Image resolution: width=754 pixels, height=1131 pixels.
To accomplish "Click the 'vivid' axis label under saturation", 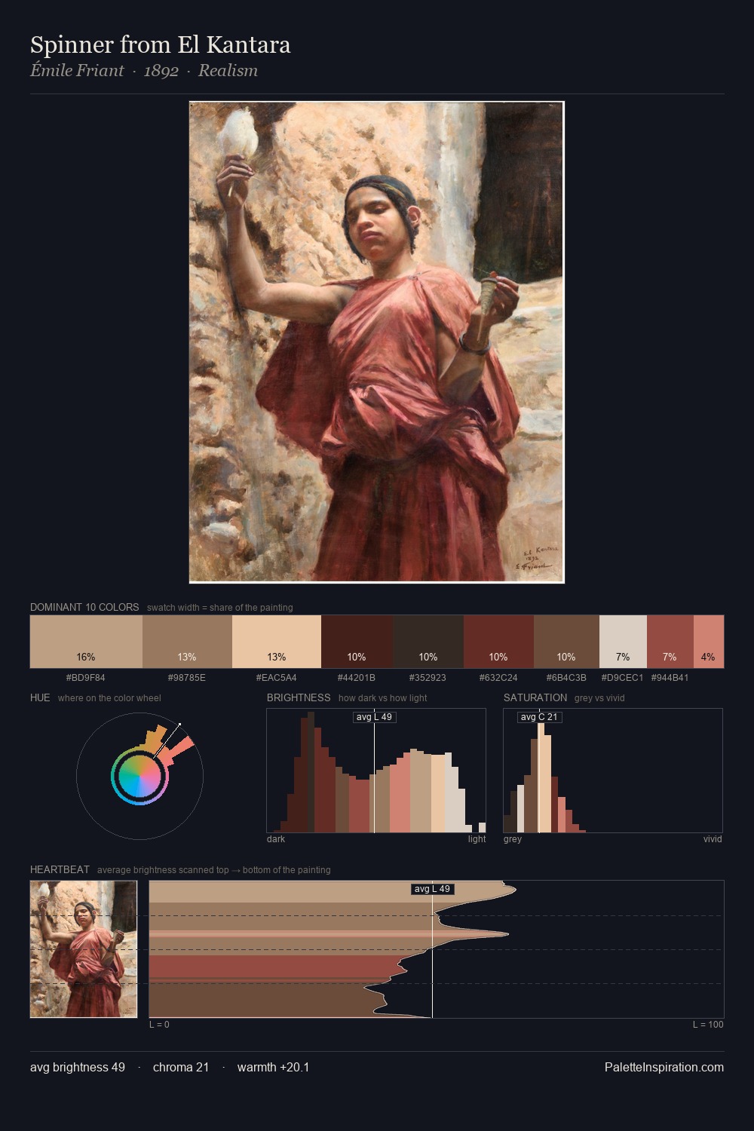I will tap(713, 839).
